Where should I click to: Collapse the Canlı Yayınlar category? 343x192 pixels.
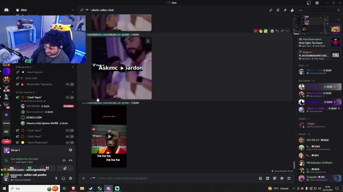coord(26,92)
